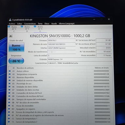Click status dot for Temperatura compuesta row
Viewport: 125px width, 125px height.
click(9, 74)
